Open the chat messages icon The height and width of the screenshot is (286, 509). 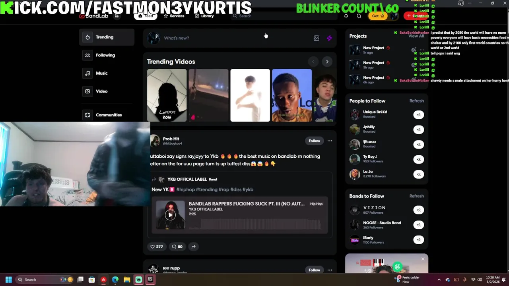[359, 16]
